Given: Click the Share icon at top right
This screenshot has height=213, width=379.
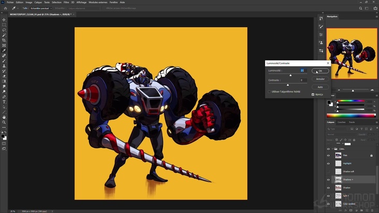Looking at the screenshot, I should pyautogui.click(x=375, y=8).
